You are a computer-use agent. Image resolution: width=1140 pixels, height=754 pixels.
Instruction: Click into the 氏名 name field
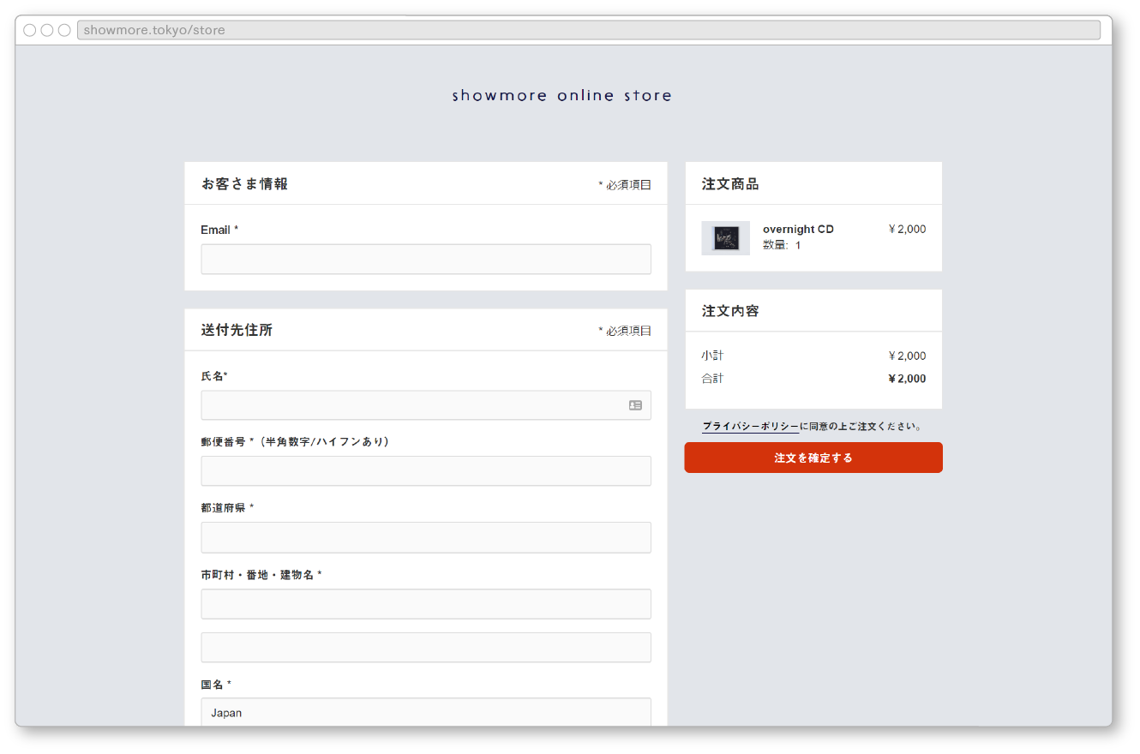click(426, 405)
